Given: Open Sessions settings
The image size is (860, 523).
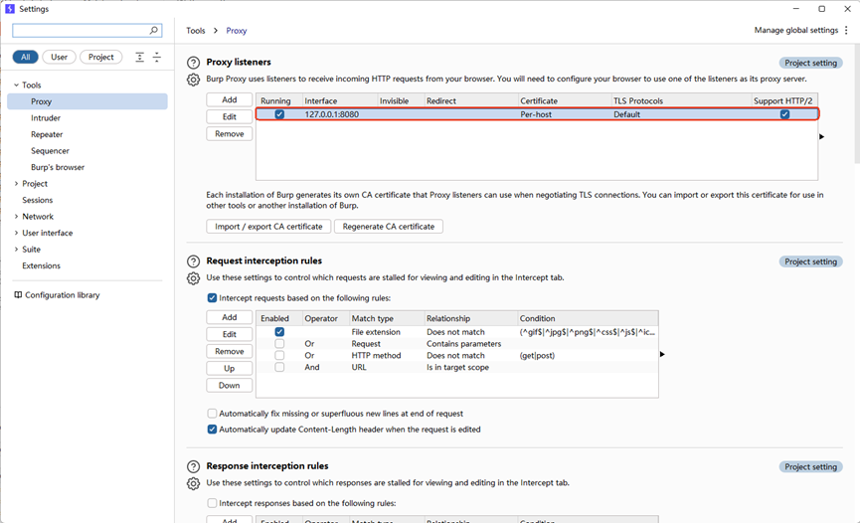Looking at the screenshot, I should [38, 200].
